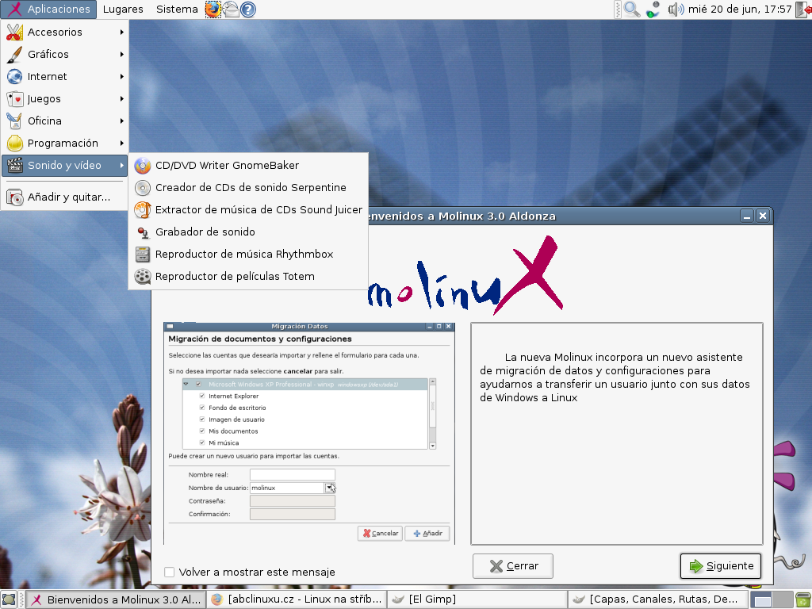Click the Migración Datos preview screenshot
812x609 pixels.
click(309, 434)
